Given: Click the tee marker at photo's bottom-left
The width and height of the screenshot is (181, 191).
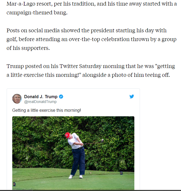Looking at the screenshot, I should coord(14,184).
